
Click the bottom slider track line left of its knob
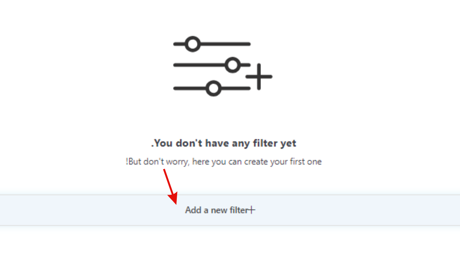click(x=190, y=89)
